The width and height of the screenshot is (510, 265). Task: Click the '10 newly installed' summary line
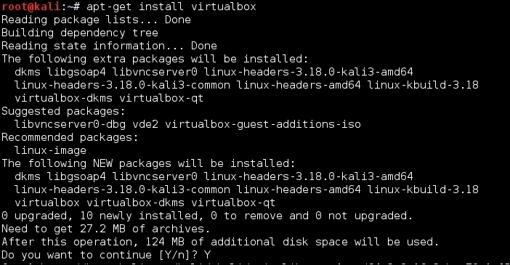tap(207, 216)
